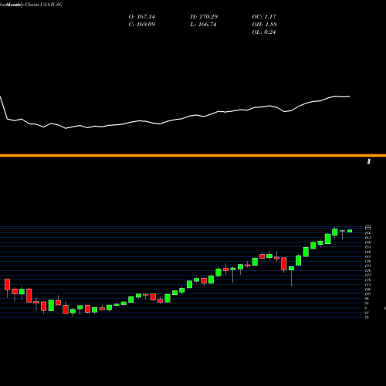
Task: Click the 96 price axis label
Action: [x=367, y=299]
